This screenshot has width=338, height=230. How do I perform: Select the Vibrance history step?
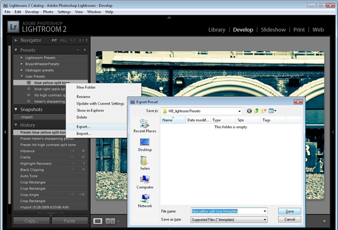click(51, 151)
